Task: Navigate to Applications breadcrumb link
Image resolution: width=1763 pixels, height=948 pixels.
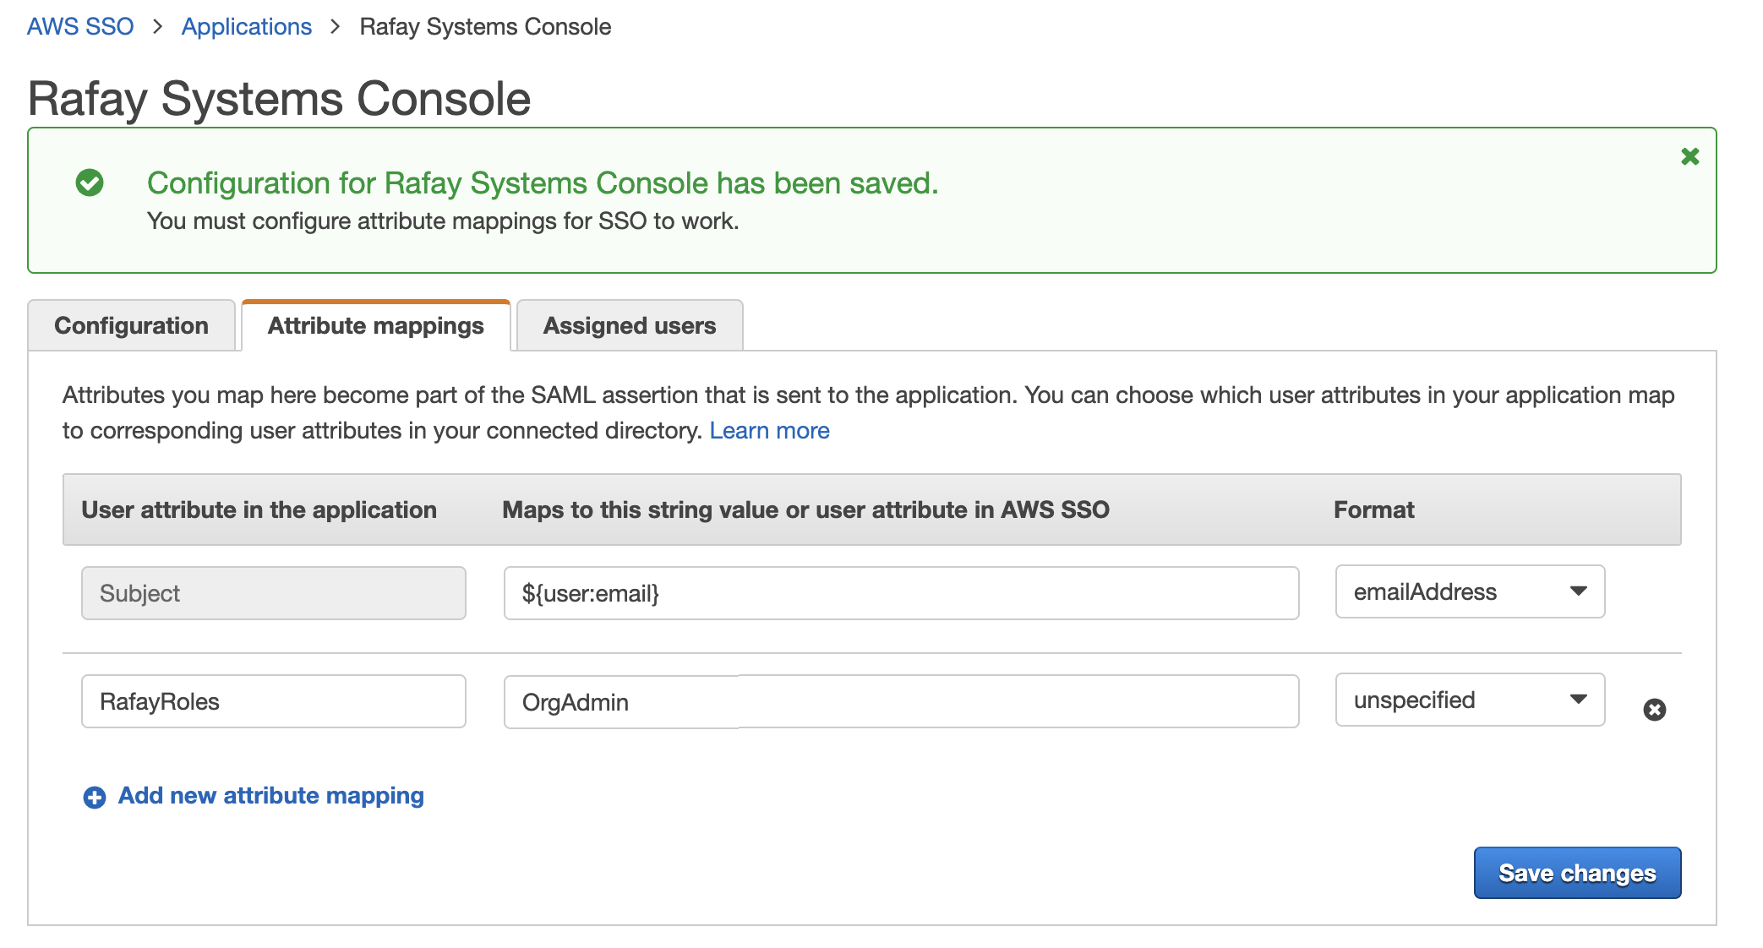Action: coord(247,26)
